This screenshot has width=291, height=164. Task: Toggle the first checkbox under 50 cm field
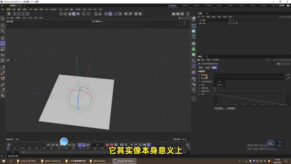click(x=215, y=88)
